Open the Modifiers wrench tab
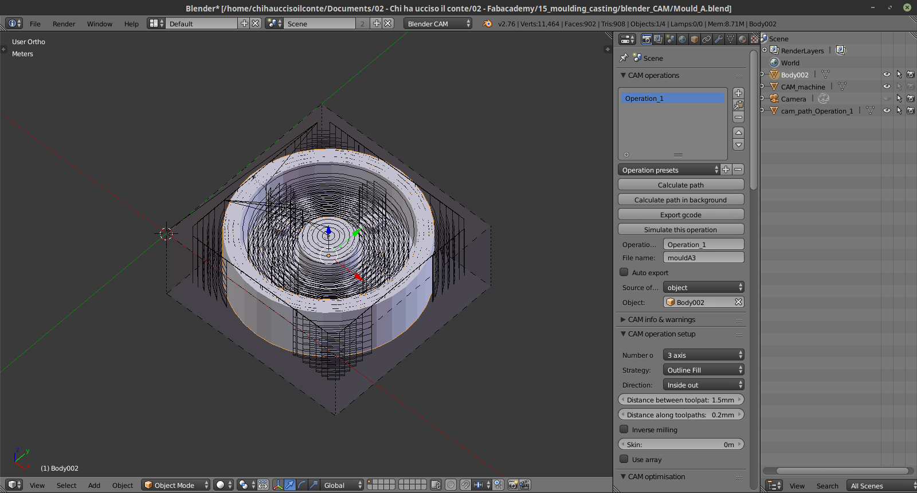The image size is (917, 493). (x=718, y=39)
